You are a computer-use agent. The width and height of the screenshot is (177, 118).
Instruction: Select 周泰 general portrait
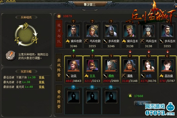pyautogui.click(x=130, y=66)
